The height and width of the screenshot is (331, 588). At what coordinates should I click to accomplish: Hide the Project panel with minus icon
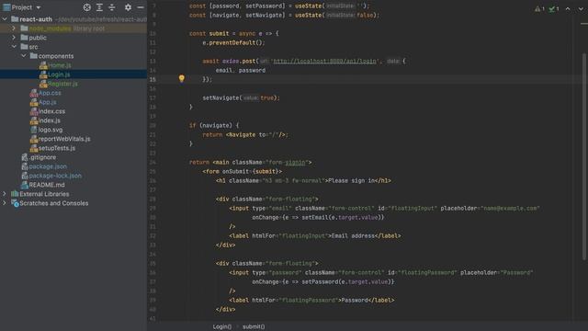click(141, 7)
